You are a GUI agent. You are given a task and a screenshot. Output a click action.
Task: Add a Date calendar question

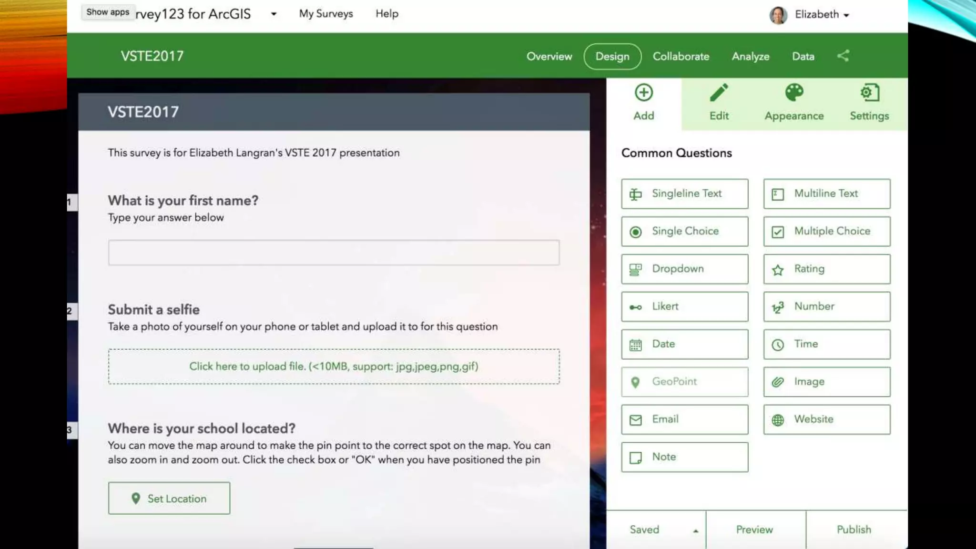point(684,344)
